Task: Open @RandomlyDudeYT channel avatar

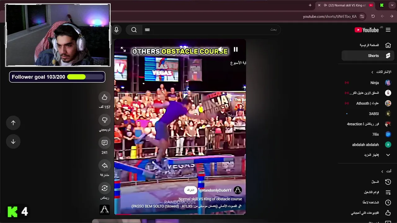Action: coord(238,190)
